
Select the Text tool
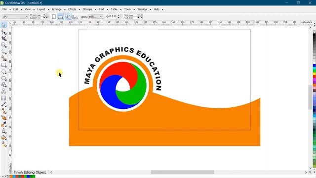[3, 91]
